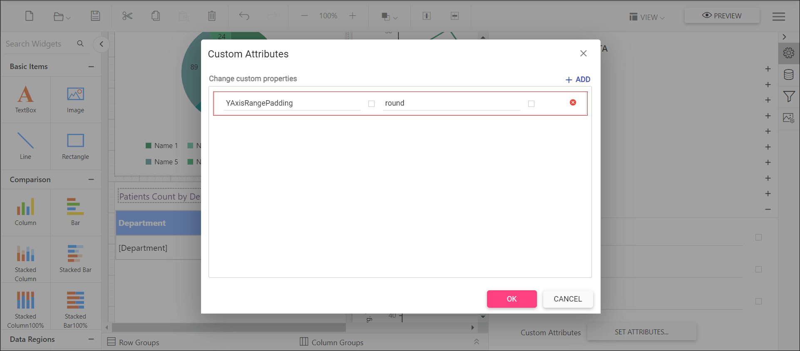Select the Image widget
Screen dimensions: 800x351
[x=75, y=99]
